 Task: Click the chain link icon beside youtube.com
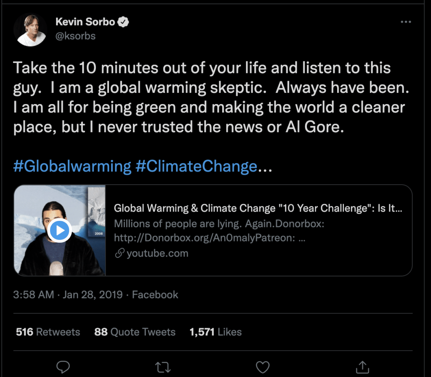(120, 253)
